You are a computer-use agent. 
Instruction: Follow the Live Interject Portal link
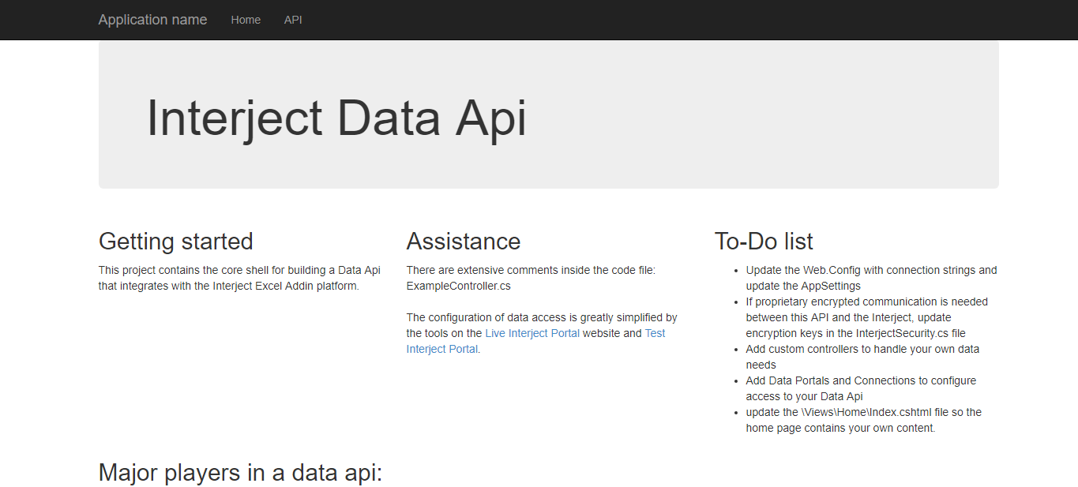pyautogui.click(x=532, y=333)
